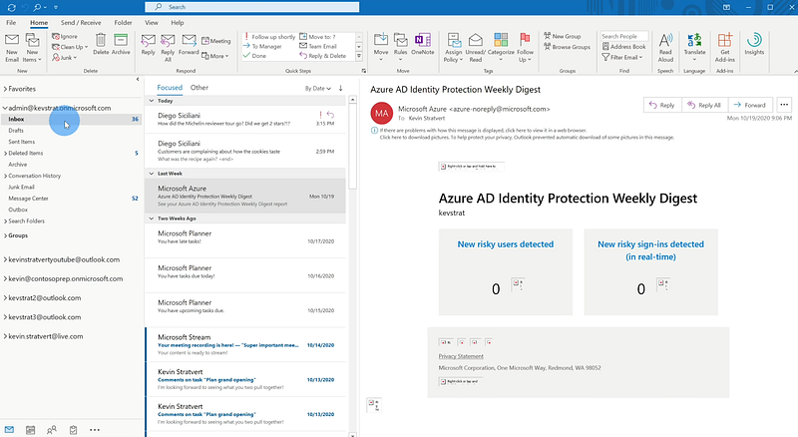Open Calendar view from bottom navigation
The image size is (798, 437).
(x=32, y=429)
